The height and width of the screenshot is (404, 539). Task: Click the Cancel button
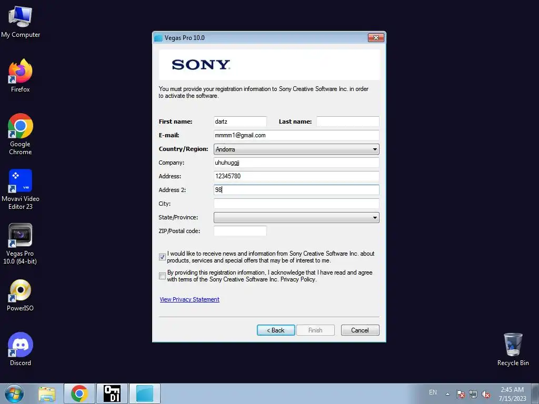[x=360, y=330]
